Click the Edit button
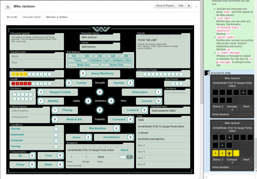Viewport: 257px width, 179px height. point(181,6)
